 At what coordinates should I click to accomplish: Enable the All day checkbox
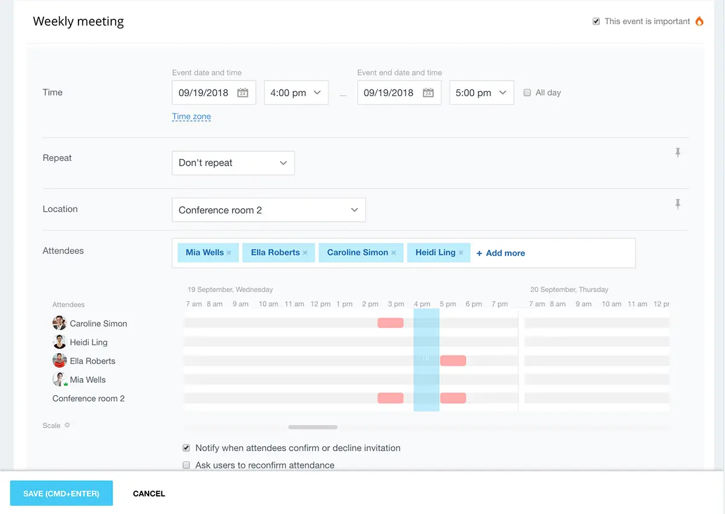(527, 93)
